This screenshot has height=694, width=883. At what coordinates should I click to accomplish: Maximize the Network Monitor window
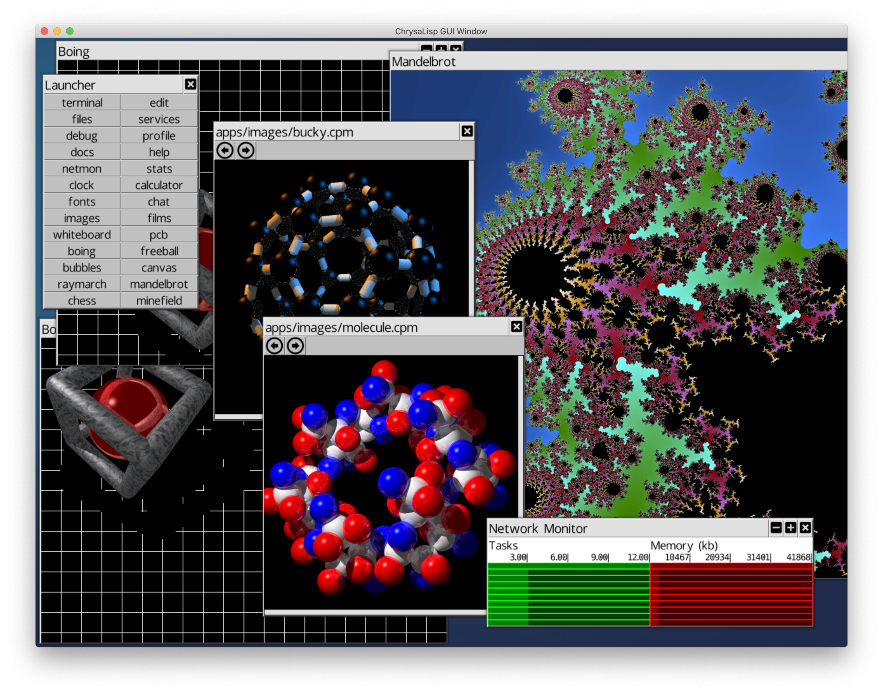click(790, 528)
